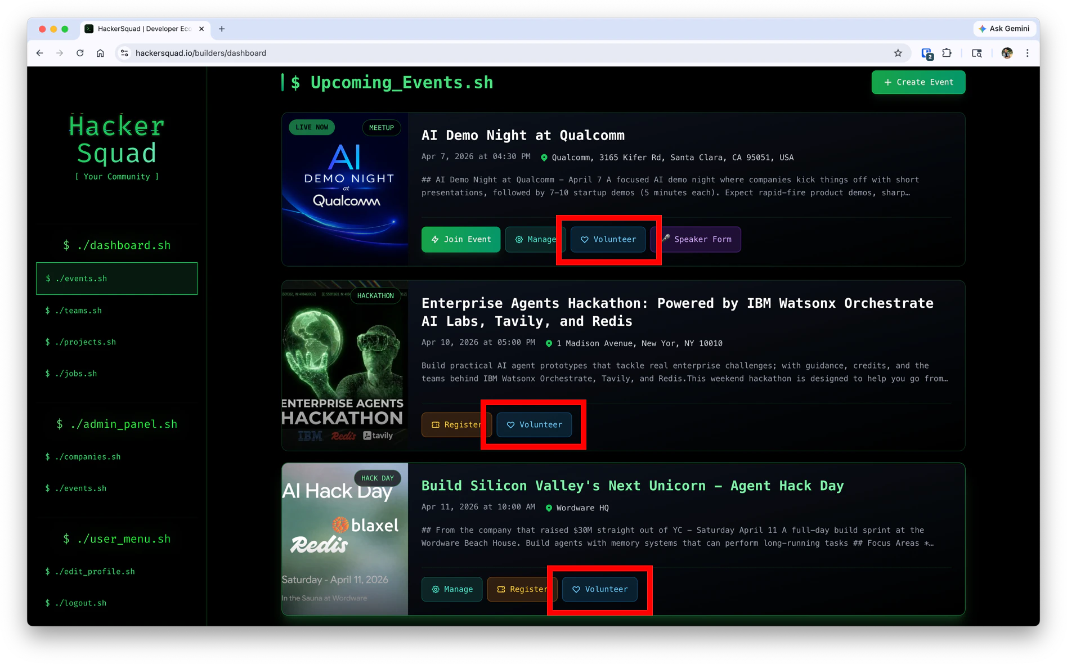
Task: Click the $ ./admin_panel.sh section heading
Action: 116,424
